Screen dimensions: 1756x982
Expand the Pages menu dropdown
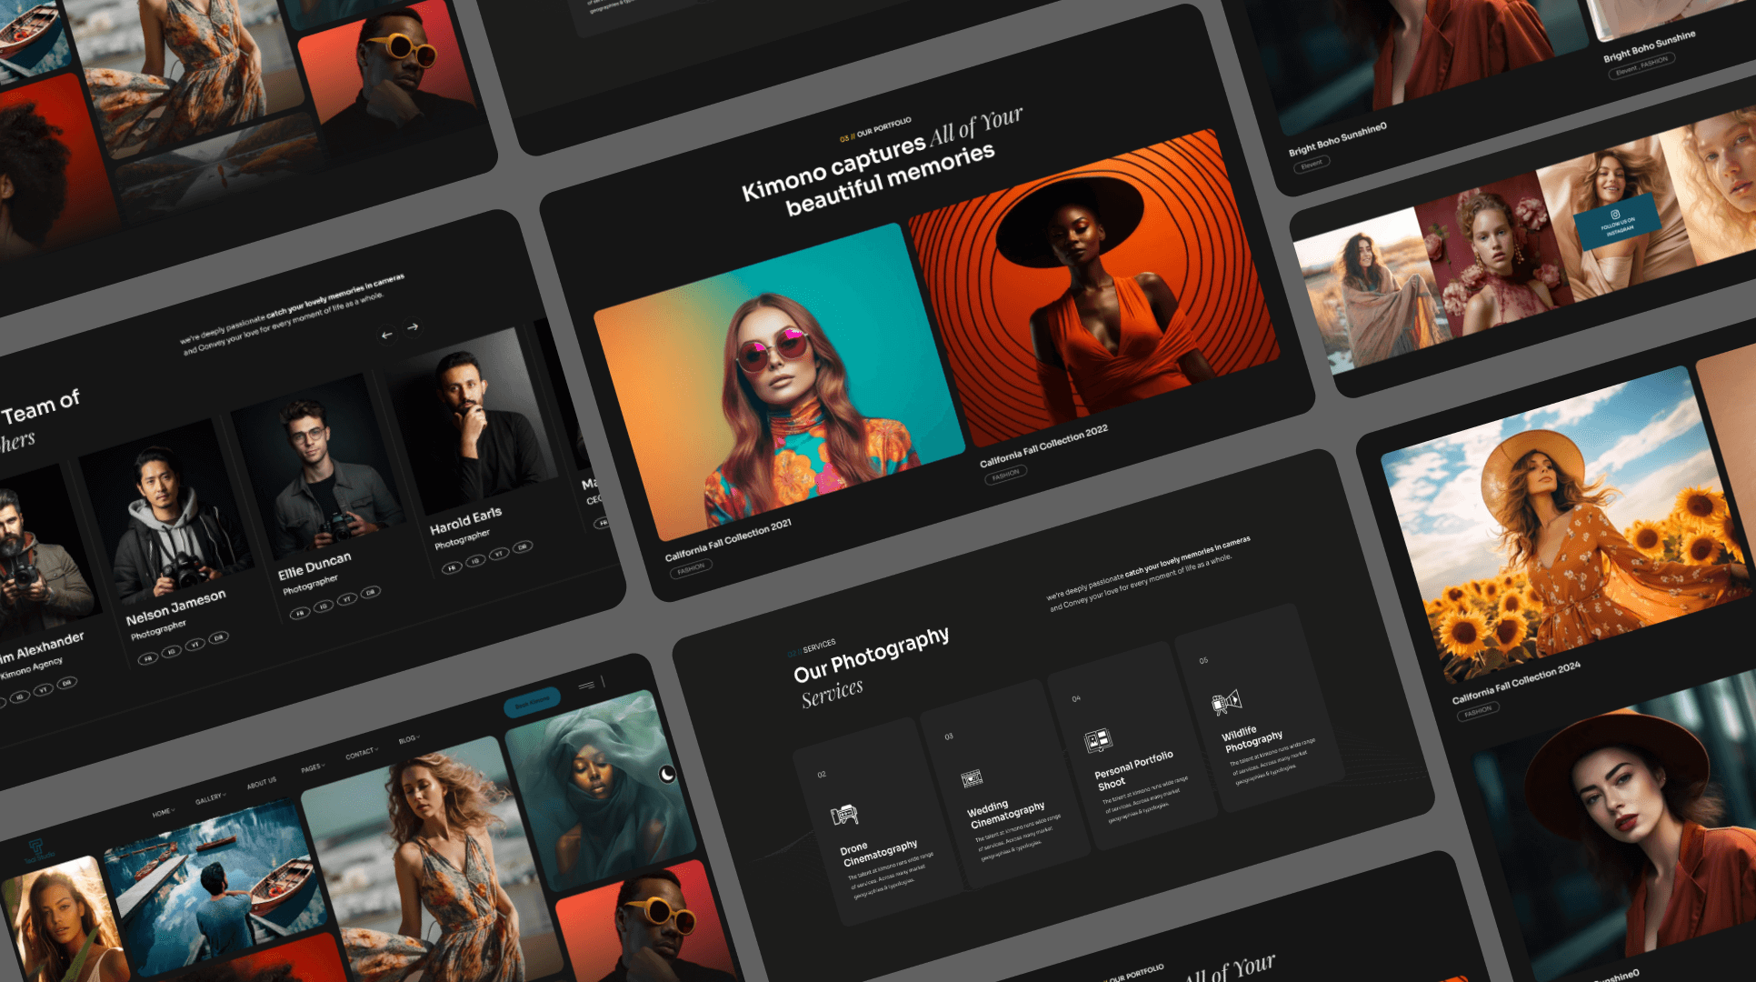[x=312, y=768]
